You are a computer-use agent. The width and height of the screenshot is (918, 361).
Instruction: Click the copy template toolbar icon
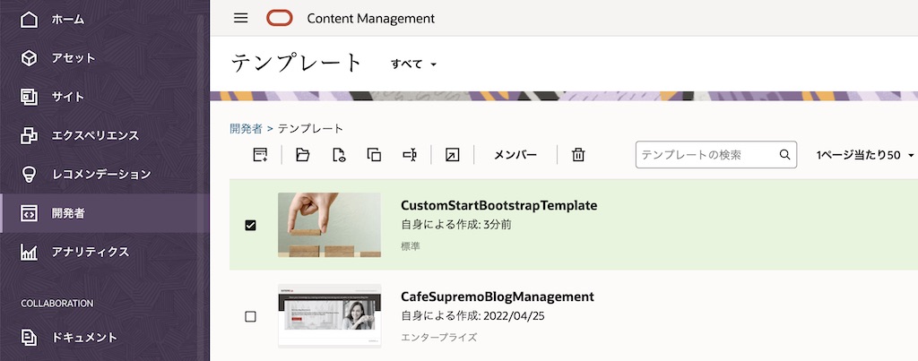click(x=374, y=155)
